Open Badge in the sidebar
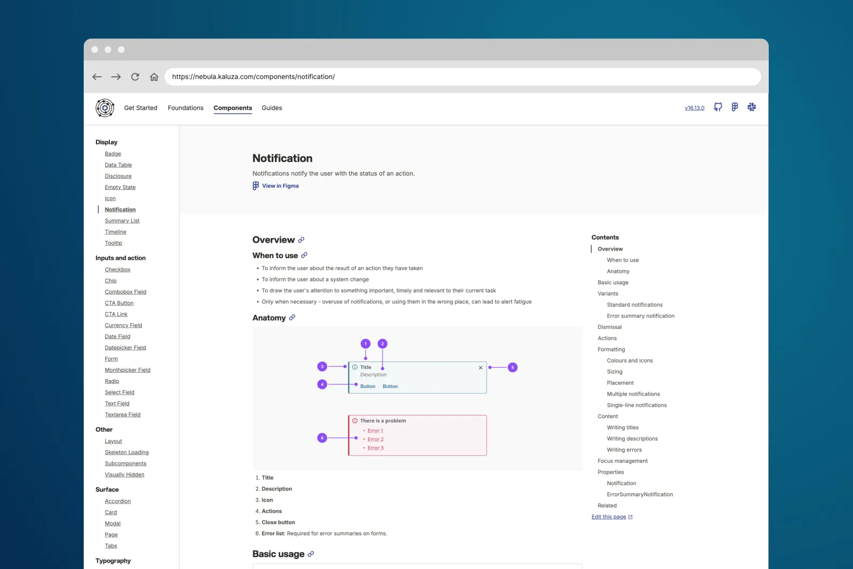This screenshot has width=853, height=569. click(113, 154)
